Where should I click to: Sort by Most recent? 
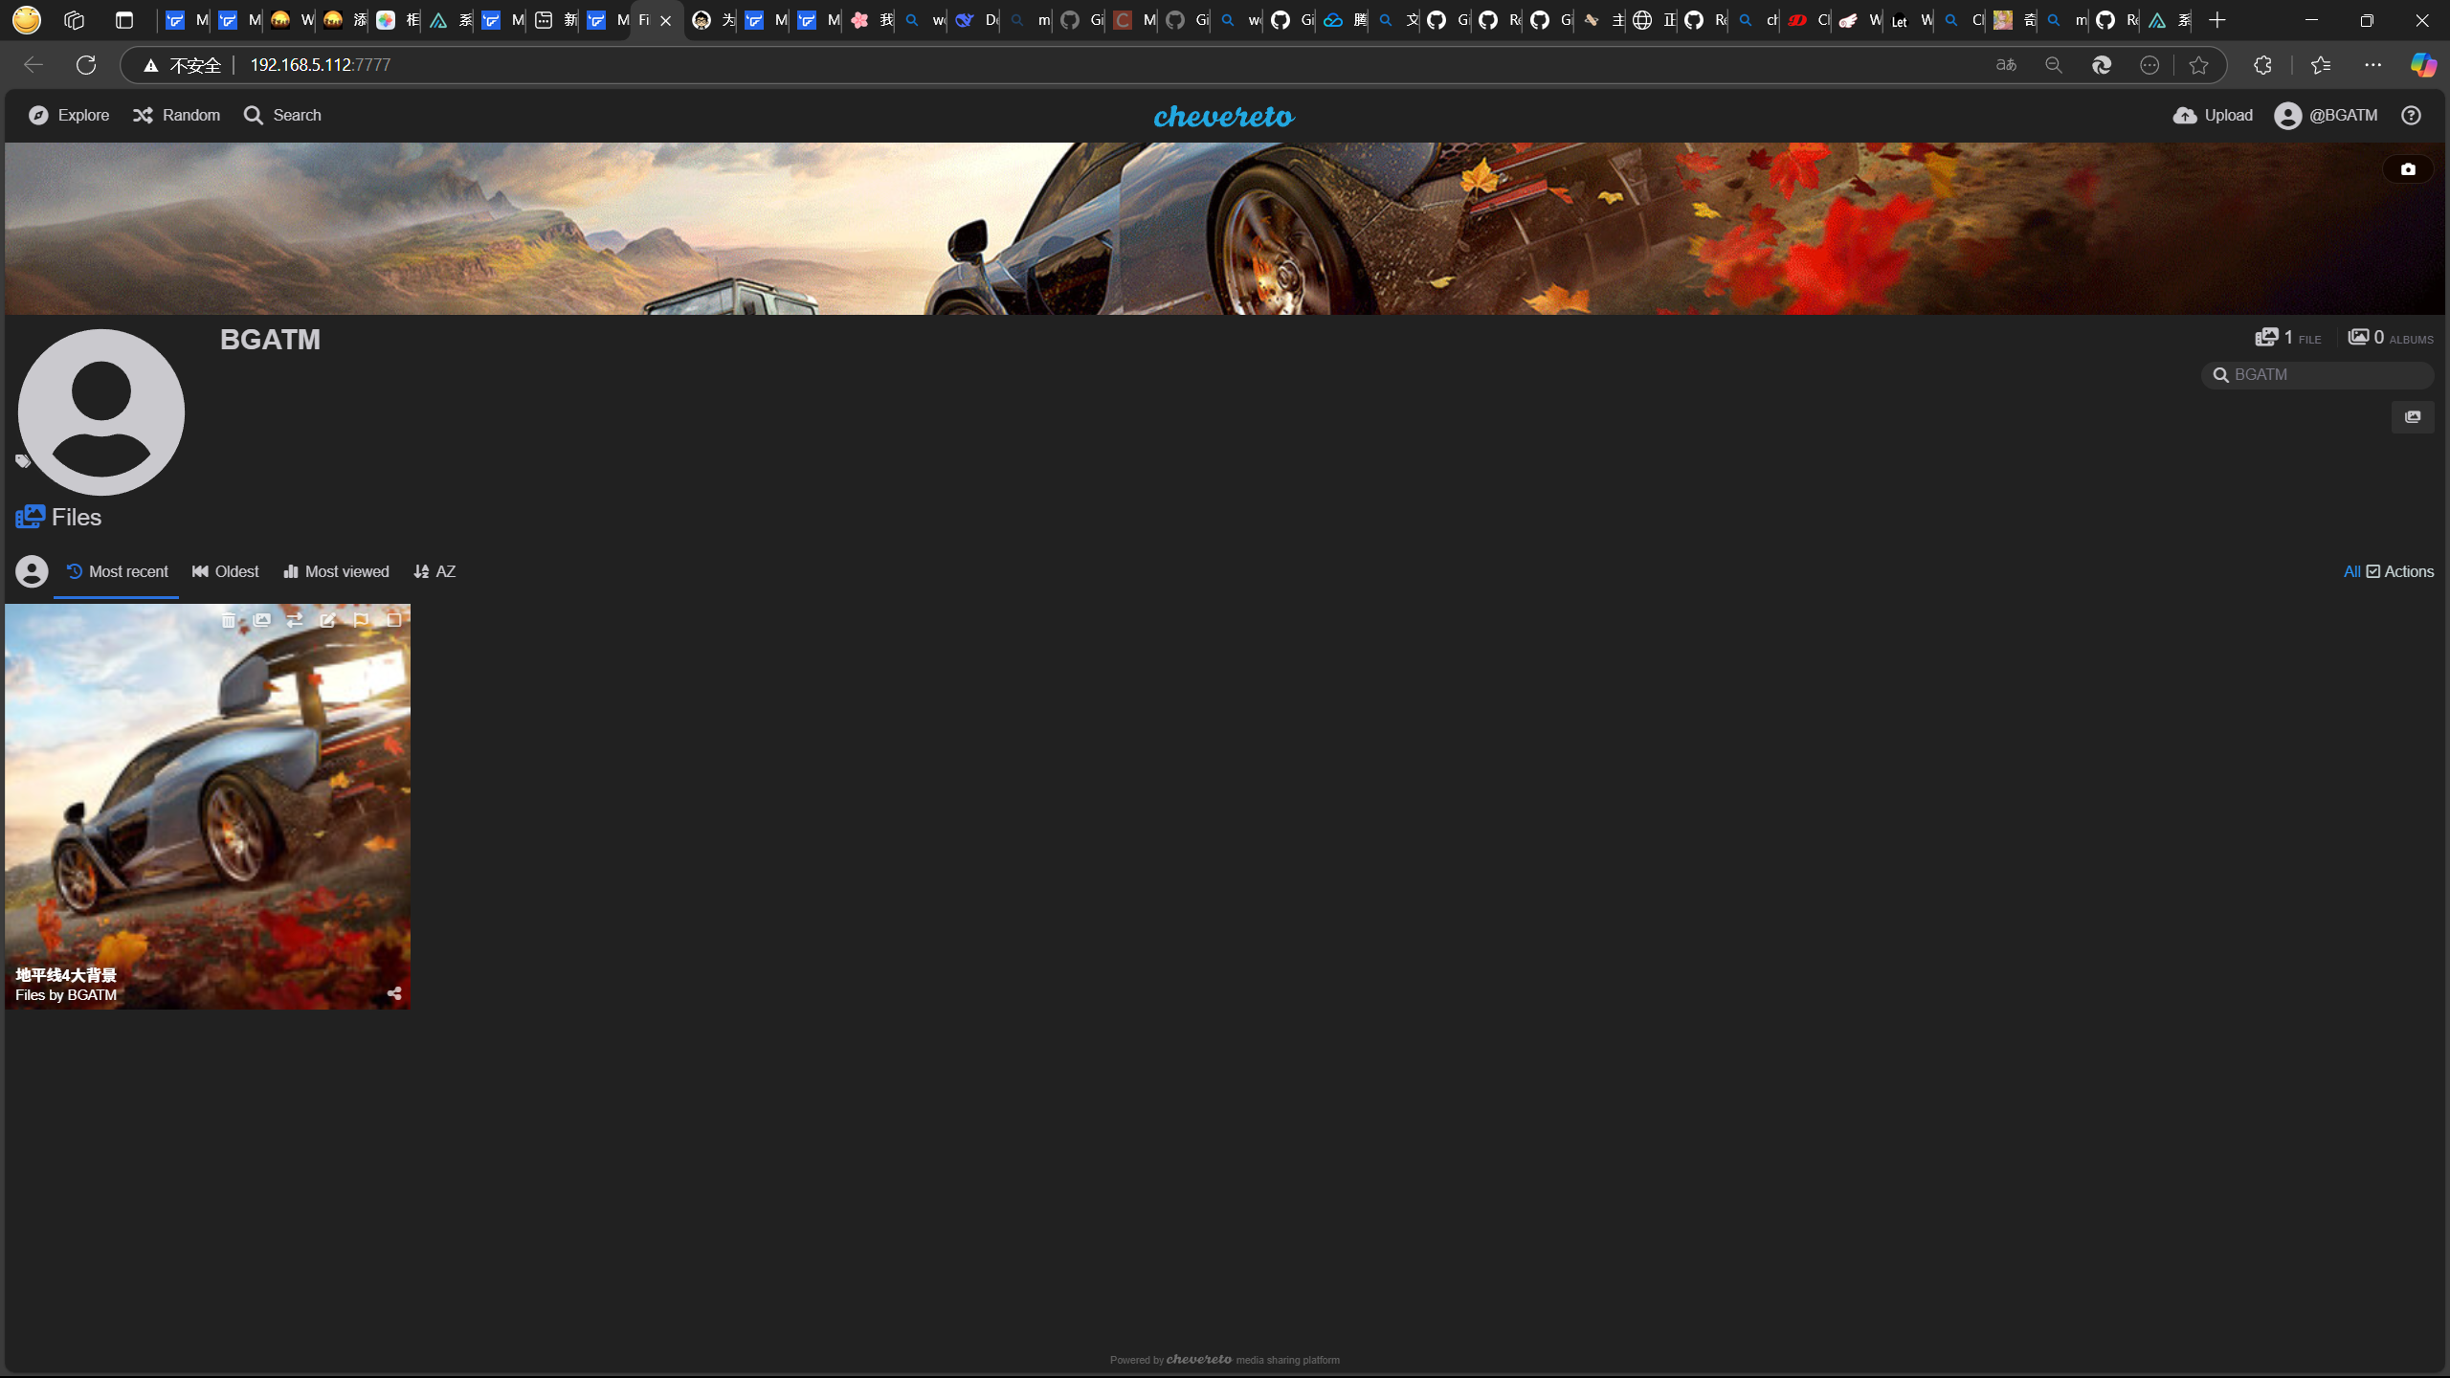pyautogui.click(x=117, y=571)
